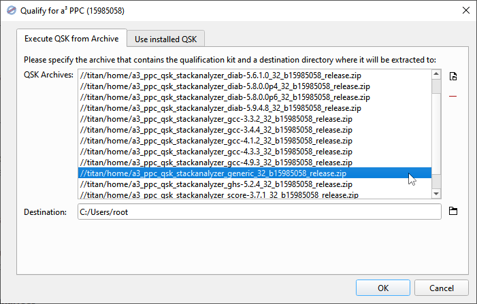This screenshot has width=477, height=304.
Task: Click the archive list scroll up arrow
Action: pos(436,74)
